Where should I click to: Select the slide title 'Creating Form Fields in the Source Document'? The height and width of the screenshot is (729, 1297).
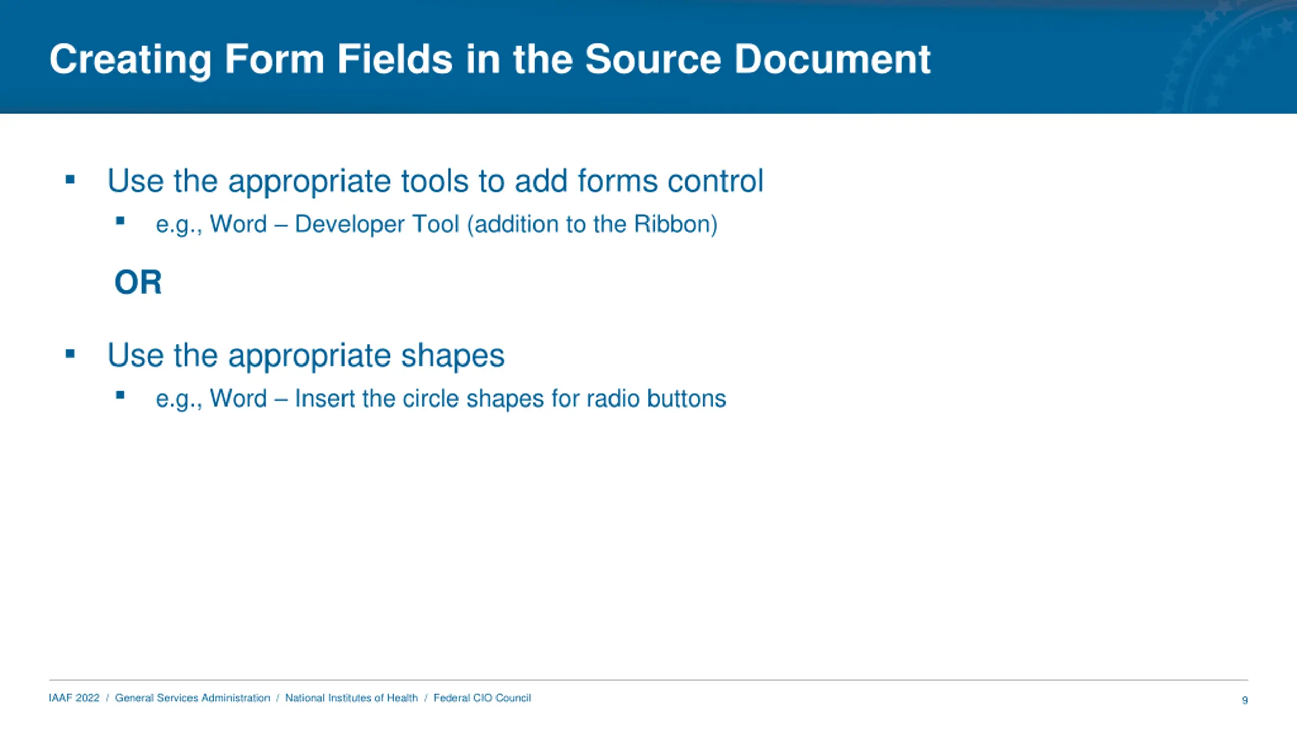(489, 60)
